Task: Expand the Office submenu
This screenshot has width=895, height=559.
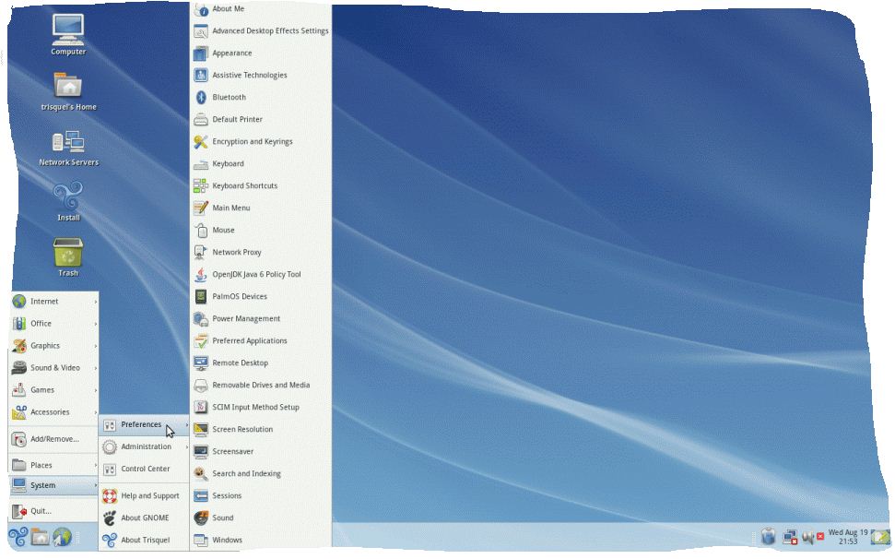Action: pos(54,324)
